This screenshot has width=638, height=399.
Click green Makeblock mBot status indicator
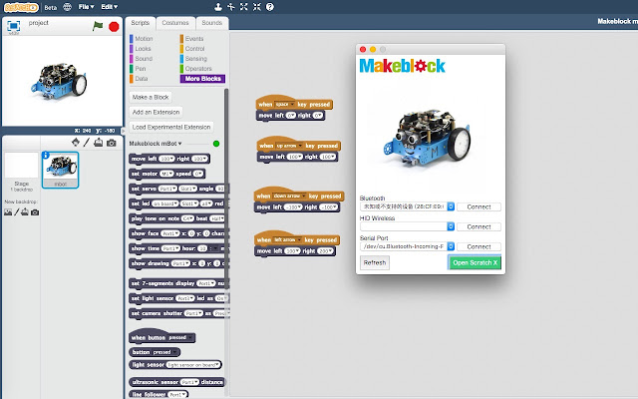coord(216,144)
